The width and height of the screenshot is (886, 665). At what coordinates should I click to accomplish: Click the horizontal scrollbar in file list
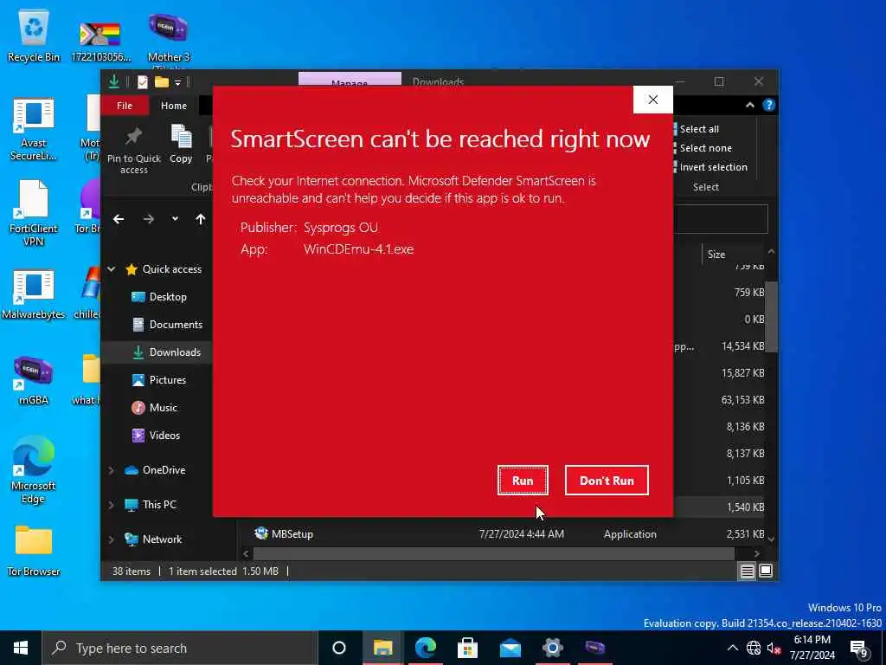[x=493, y=553]
